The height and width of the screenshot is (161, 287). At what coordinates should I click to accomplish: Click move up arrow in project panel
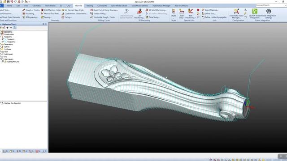(7, 28)
